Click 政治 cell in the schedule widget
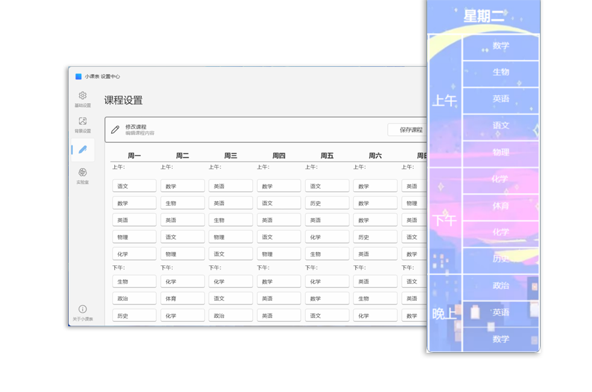Viewport: 592px width, 392px height. pyautogui.click(x=501, y=286)
